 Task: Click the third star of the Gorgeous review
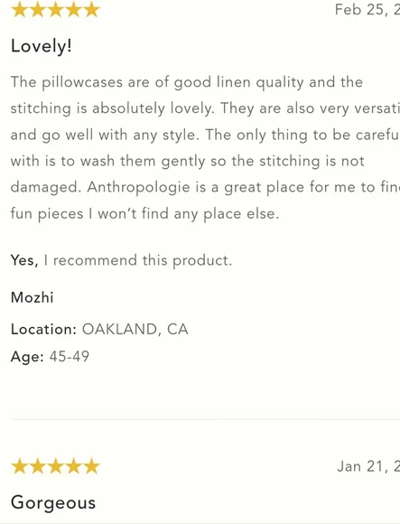point(55,466)
